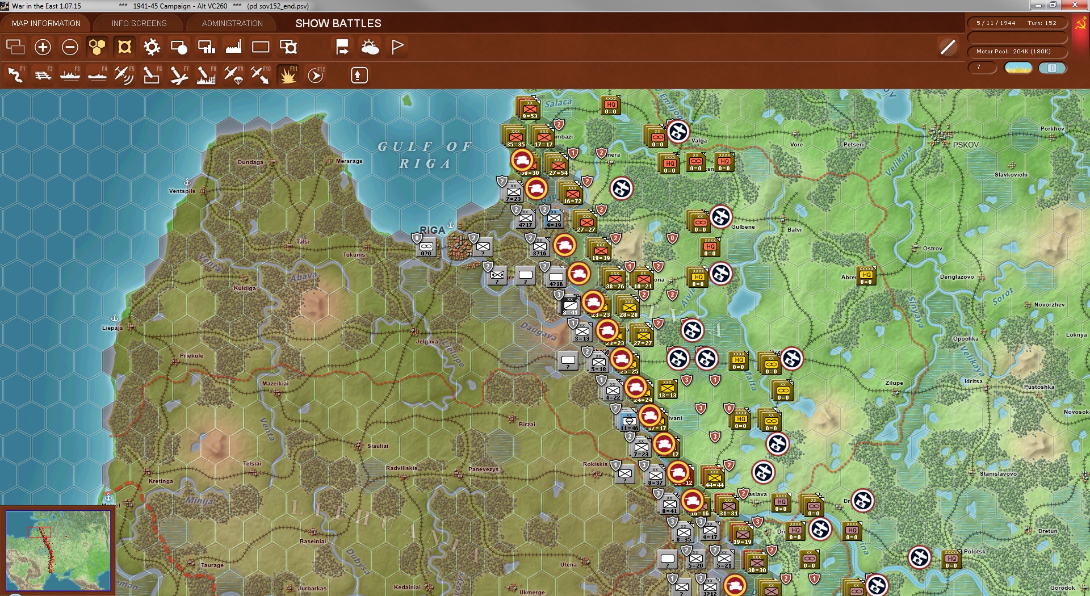
Task: Click the F12 end turn arrow icon
Action: (x=316, y=75)
